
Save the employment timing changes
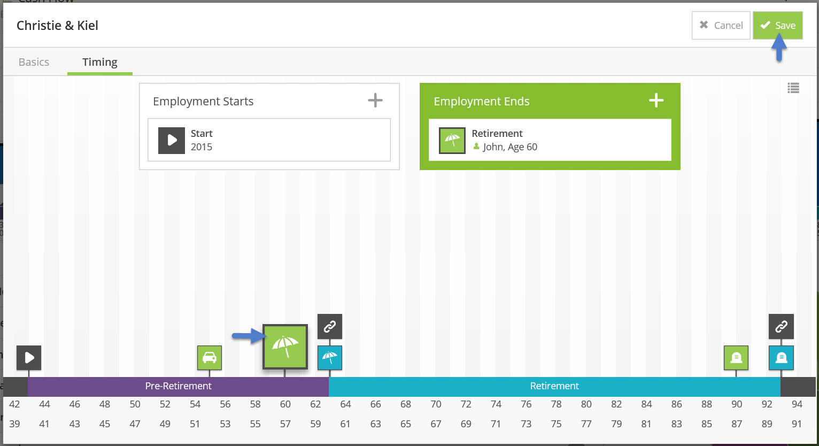[778, 25]
